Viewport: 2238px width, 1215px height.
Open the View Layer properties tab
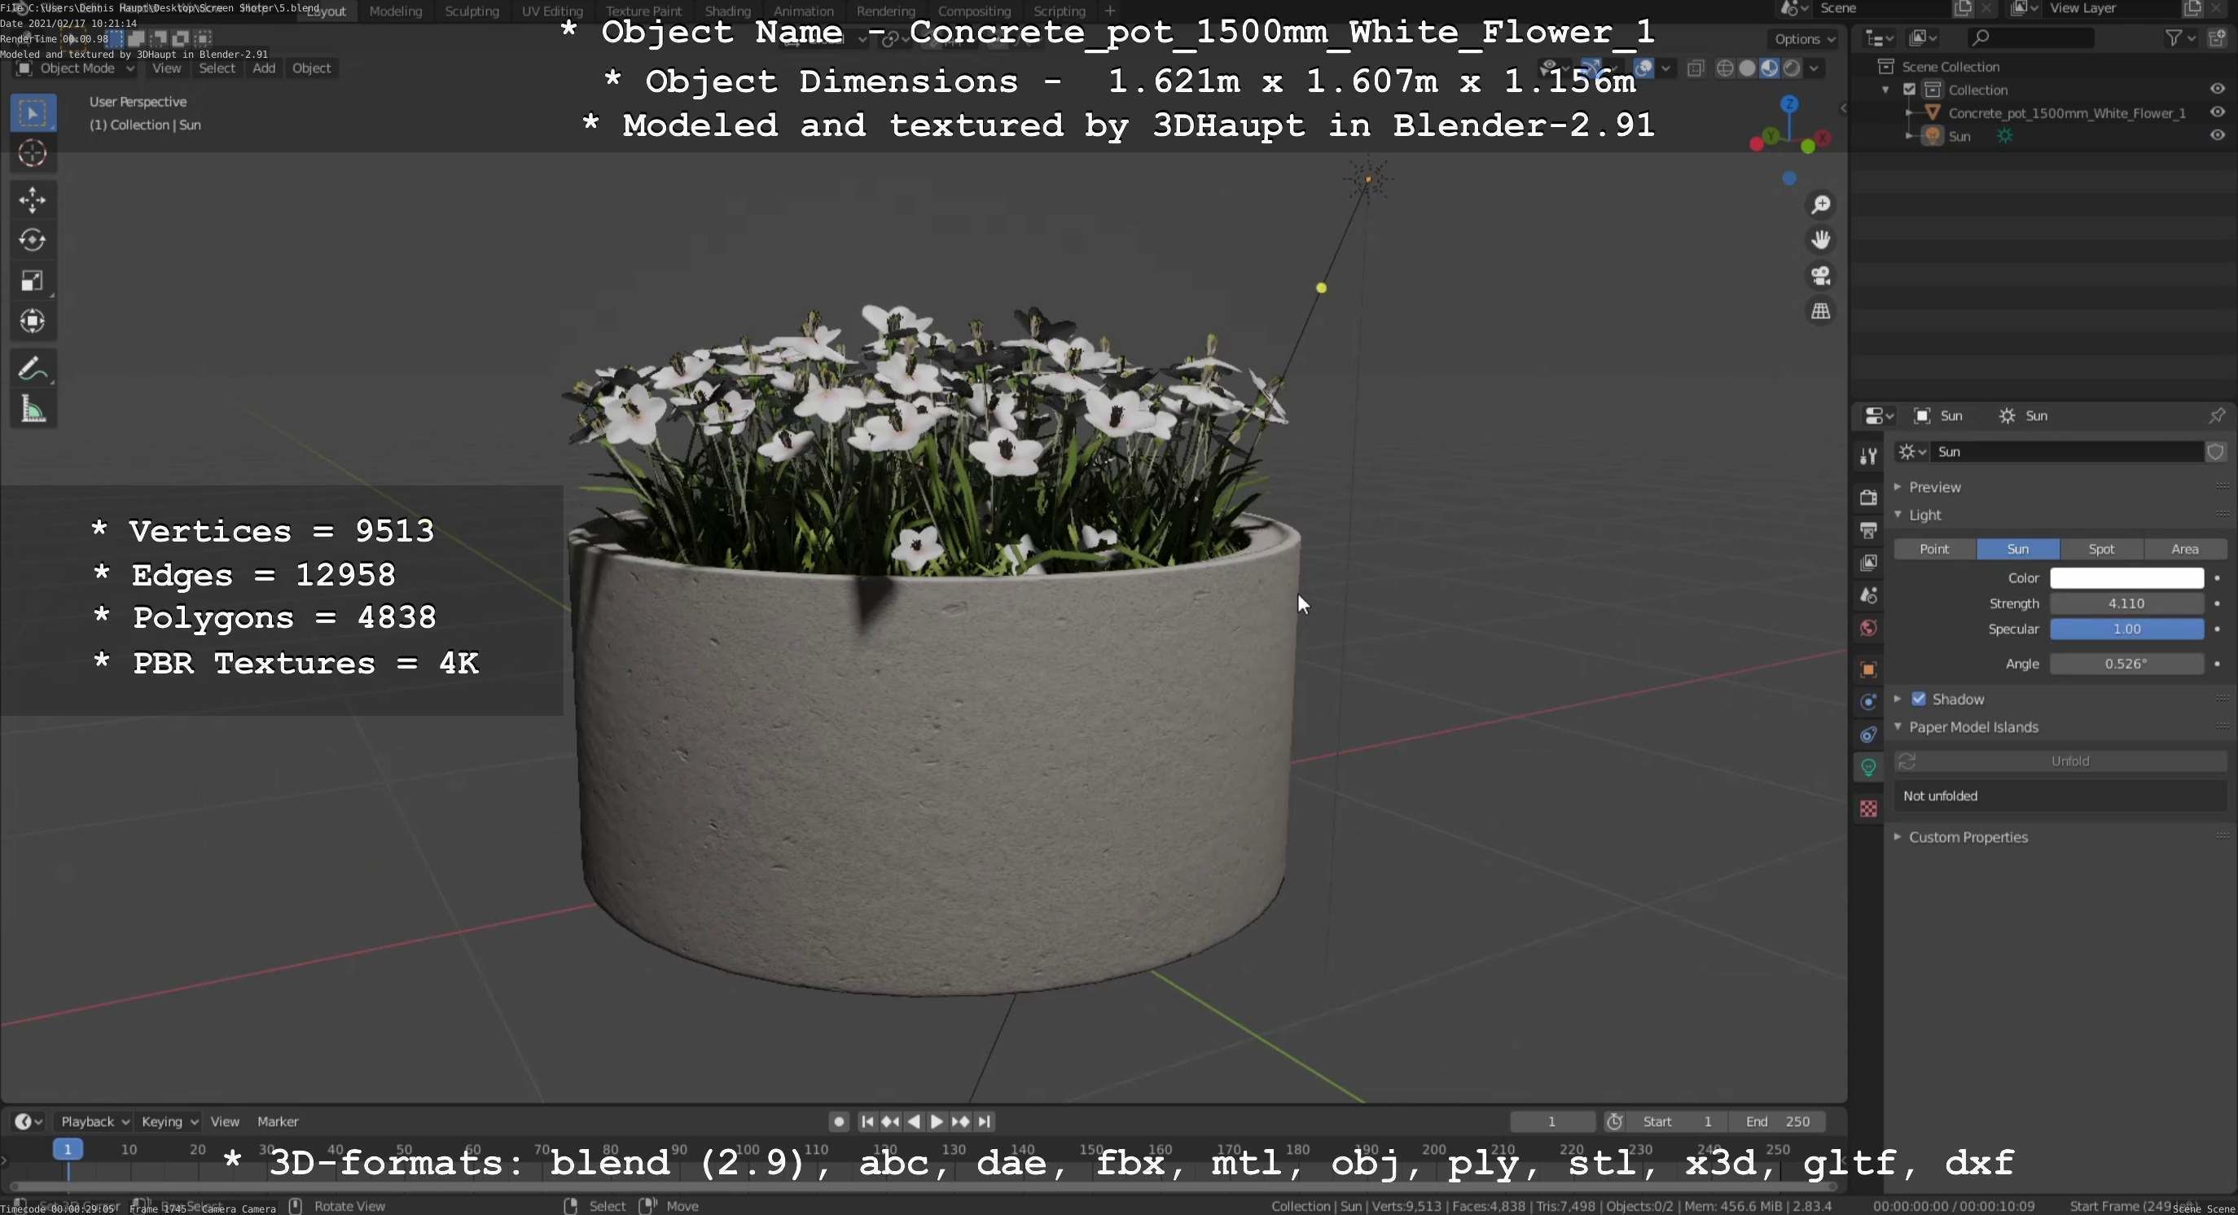click(x=1868, y=563)
